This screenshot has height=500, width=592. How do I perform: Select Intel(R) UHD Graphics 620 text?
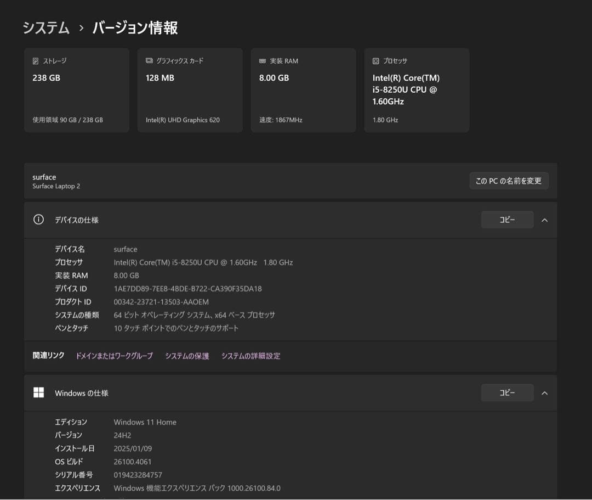[x=183, y=120]
